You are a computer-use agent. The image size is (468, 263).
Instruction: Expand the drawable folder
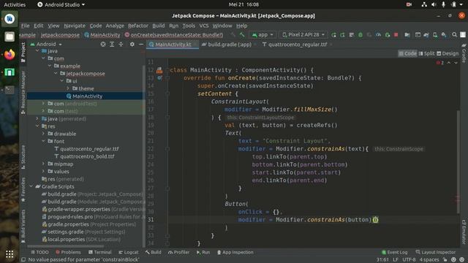[43, 134]
